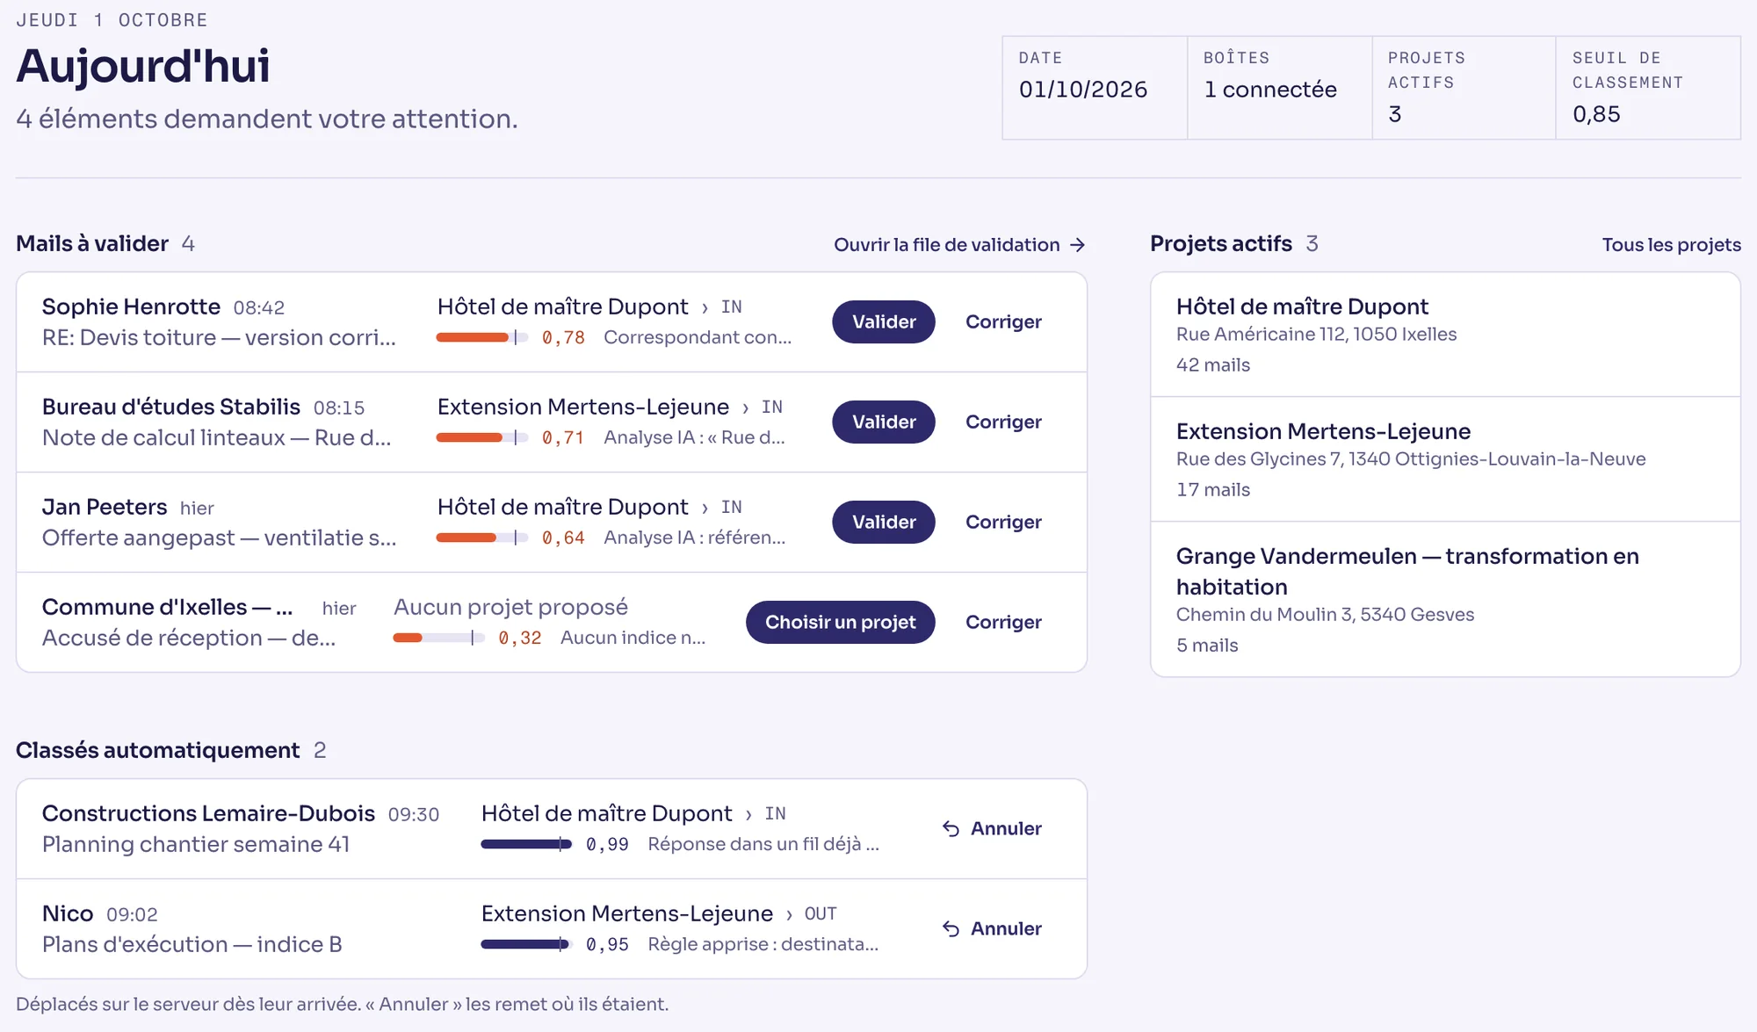Click subject 'RE: Devis toiture — version corri...'
This screenshot has width=1757, height=1032.
pyautogui.click(x=219, y=337)
